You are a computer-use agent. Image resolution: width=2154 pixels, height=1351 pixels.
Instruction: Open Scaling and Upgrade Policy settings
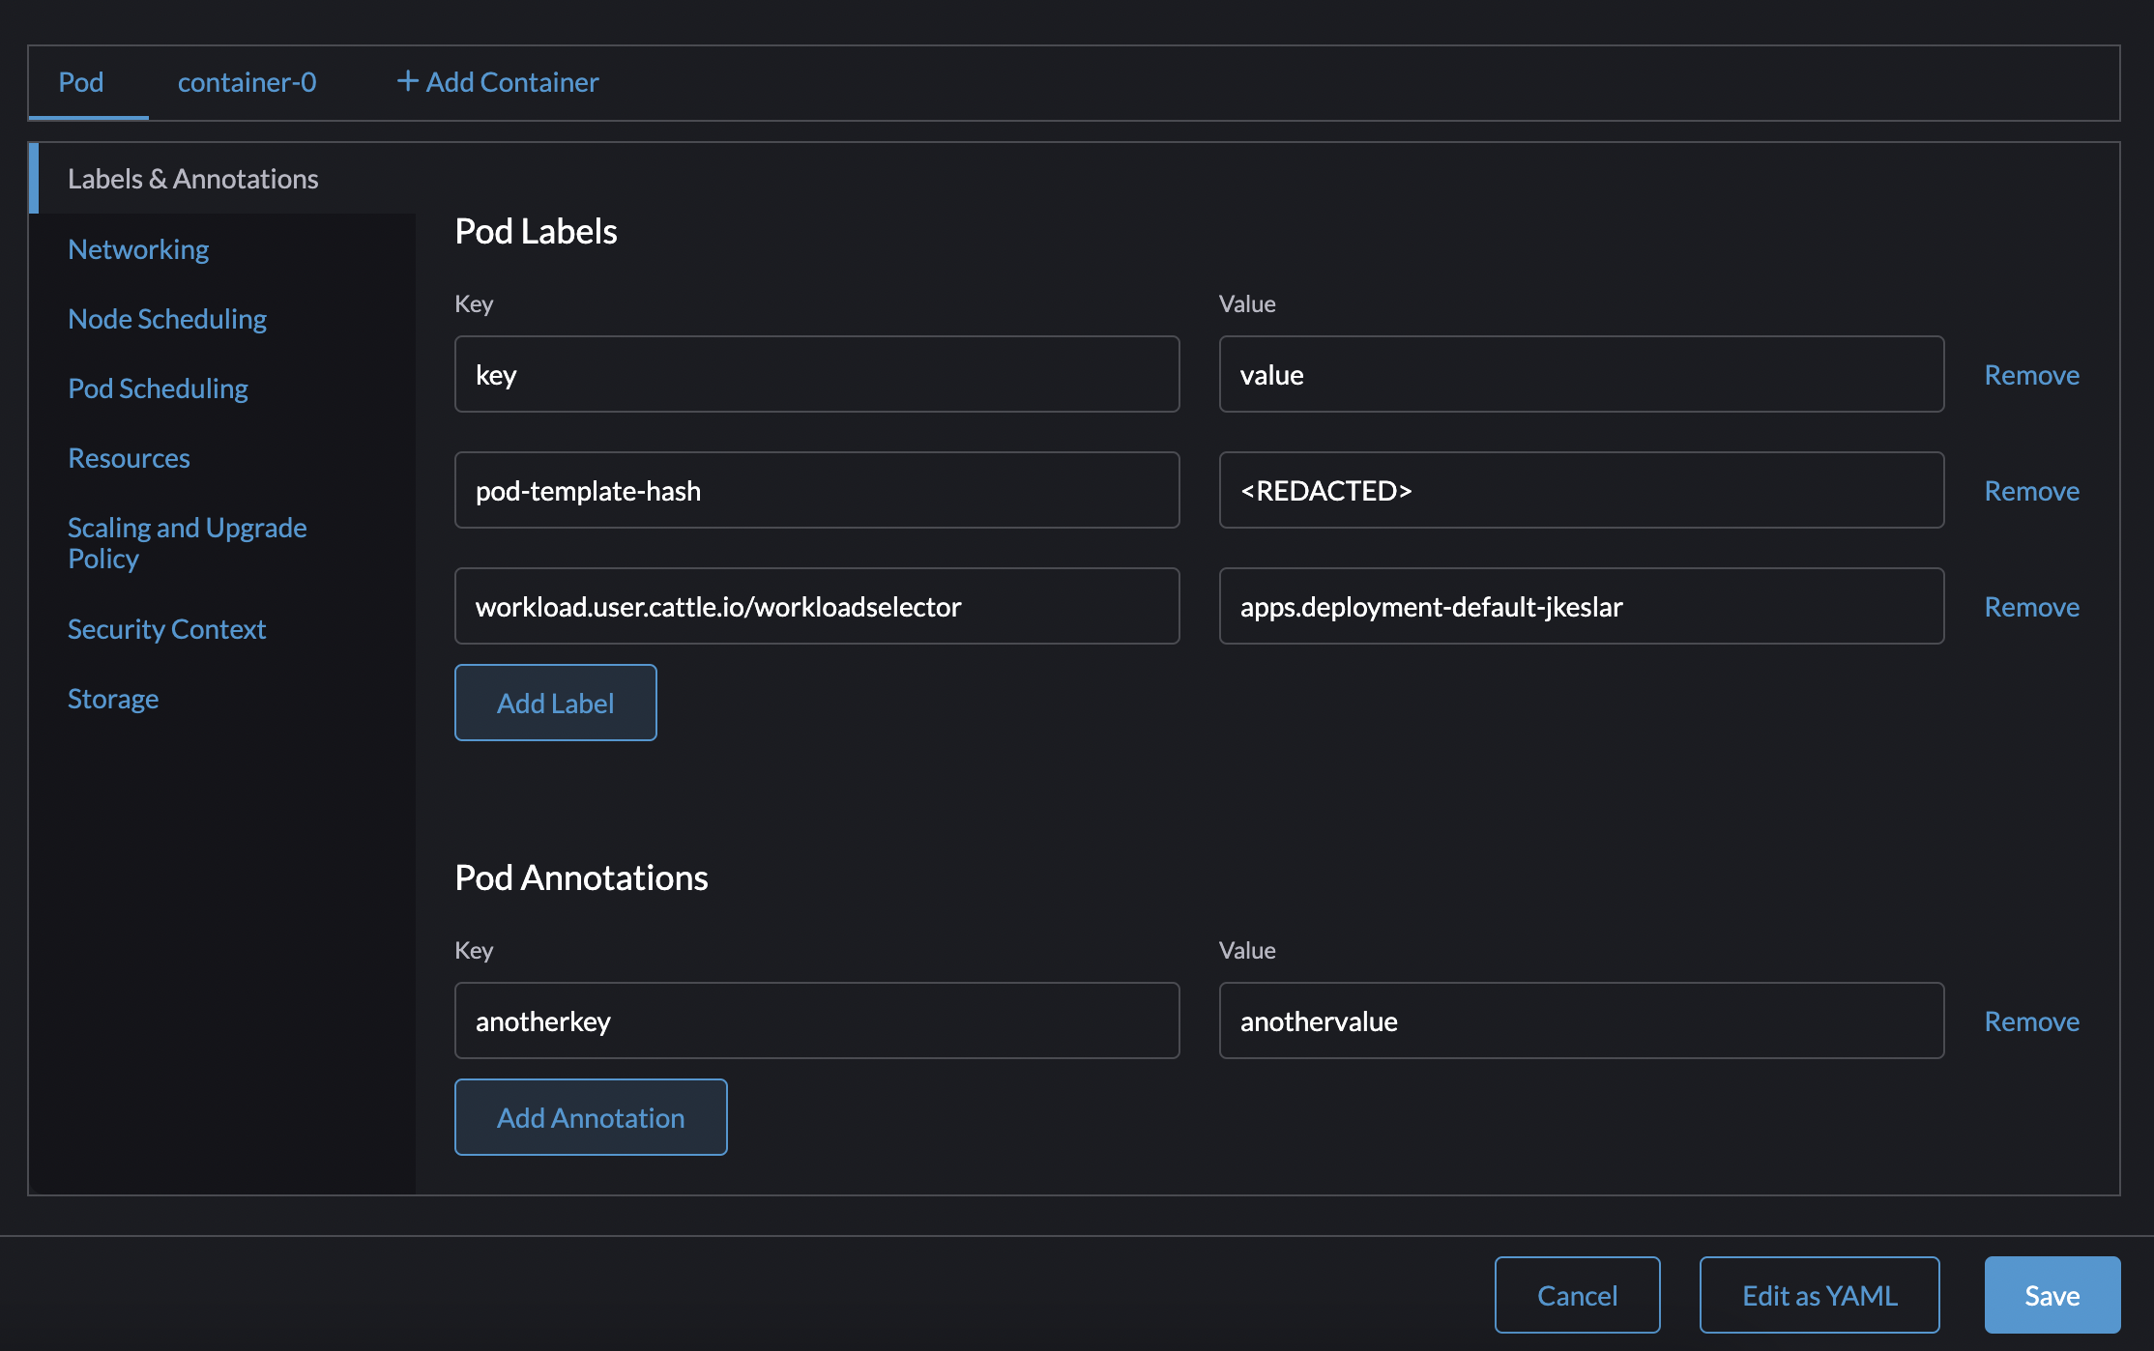point(187,542)
